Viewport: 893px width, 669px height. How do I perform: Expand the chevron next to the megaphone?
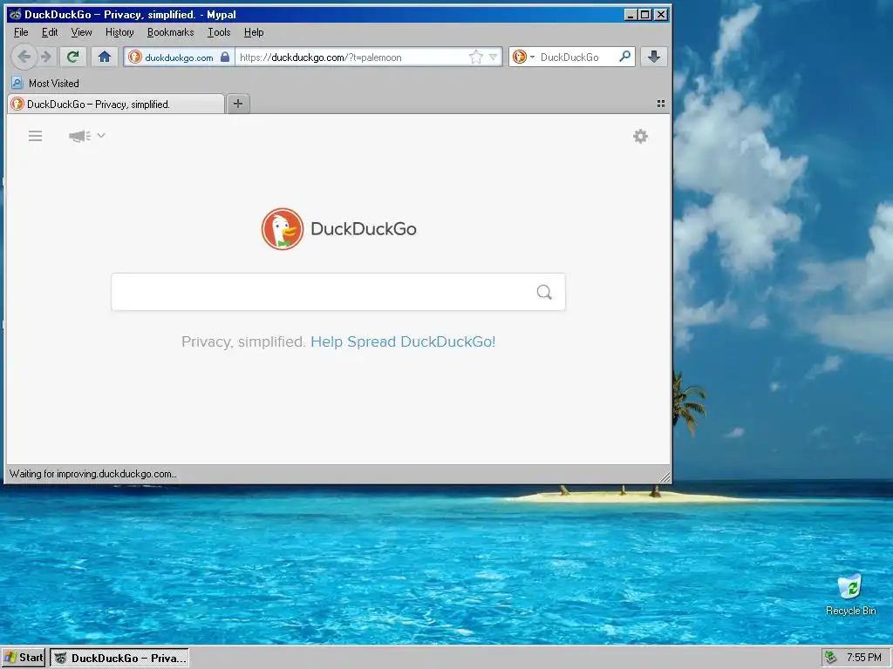(x=101, y=135)
